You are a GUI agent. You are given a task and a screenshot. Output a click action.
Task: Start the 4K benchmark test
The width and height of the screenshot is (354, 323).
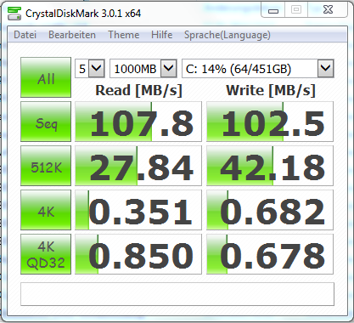coord(46,210)
